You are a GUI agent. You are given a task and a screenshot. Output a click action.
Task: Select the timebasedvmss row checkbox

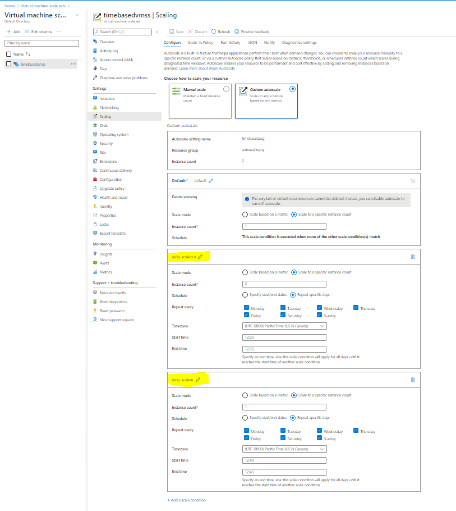tap(9, 64)
